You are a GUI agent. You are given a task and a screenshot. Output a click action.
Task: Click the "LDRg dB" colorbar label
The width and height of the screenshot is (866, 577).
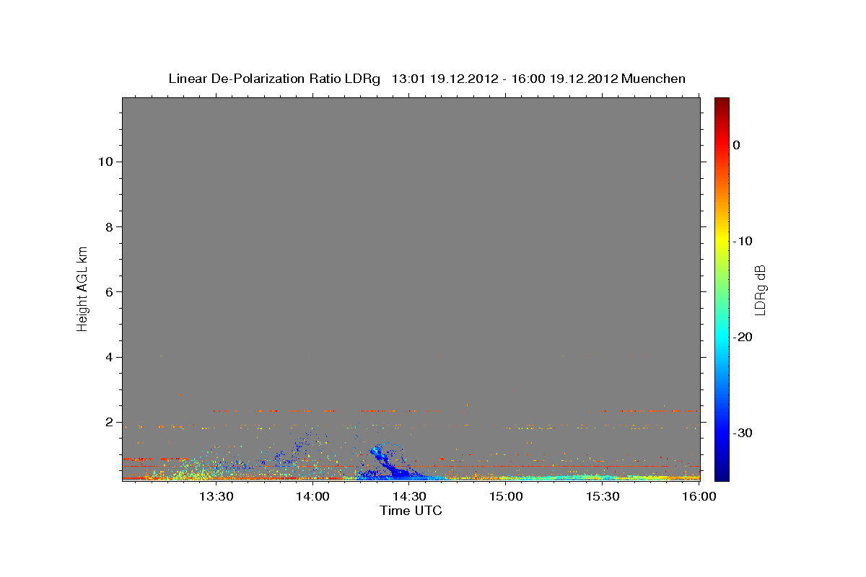pyautogui.click(x=760, y=290)
